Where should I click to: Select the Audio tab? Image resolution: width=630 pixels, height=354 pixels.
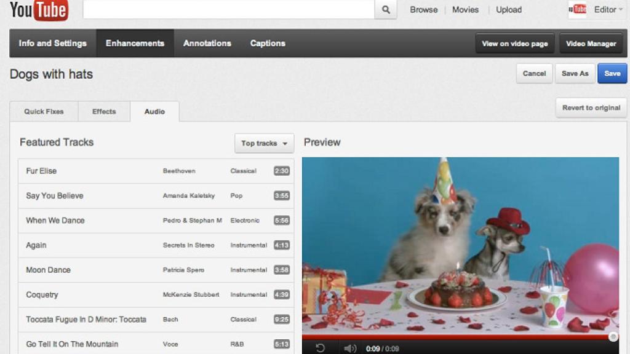(154, 111)
